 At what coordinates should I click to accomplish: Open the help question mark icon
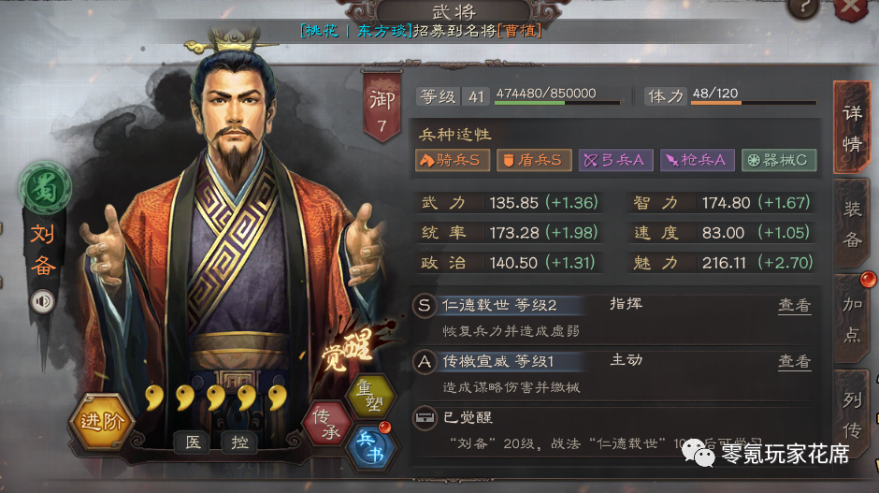pyautogui.click(x=802, y=8)
